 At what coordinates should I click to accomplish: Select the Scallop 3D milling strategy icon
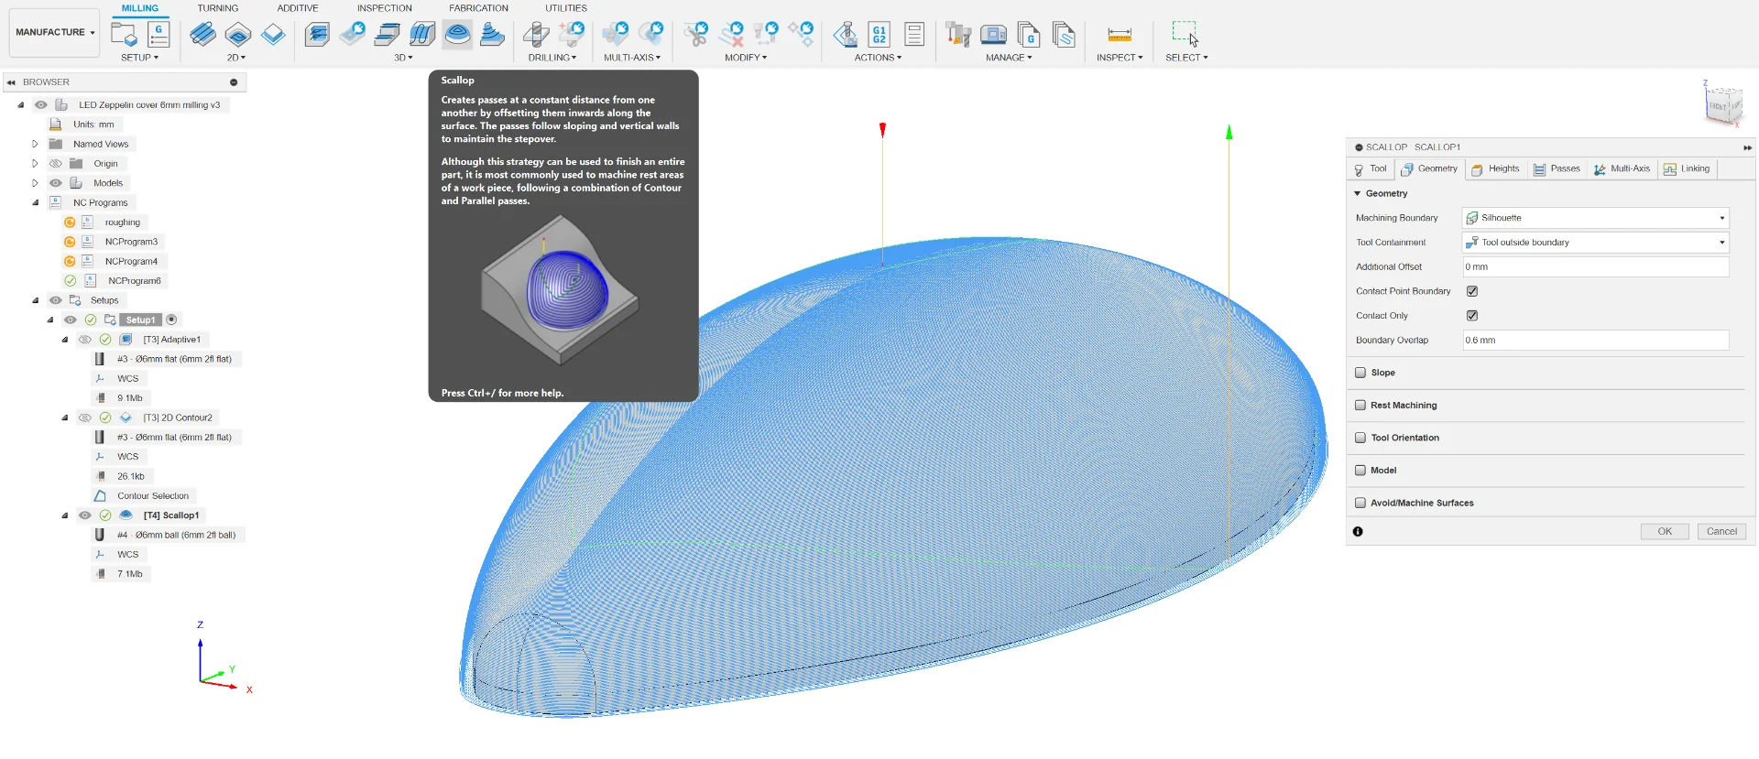tap(457, 35)
